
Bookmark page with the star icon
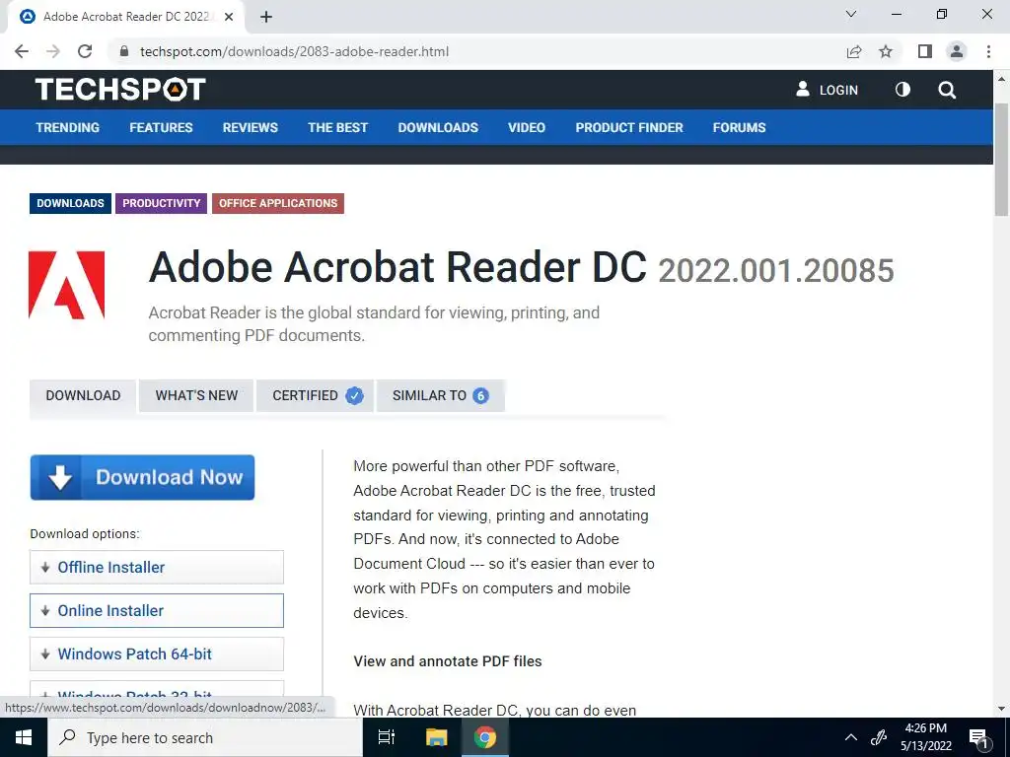(x=886, y=51)
